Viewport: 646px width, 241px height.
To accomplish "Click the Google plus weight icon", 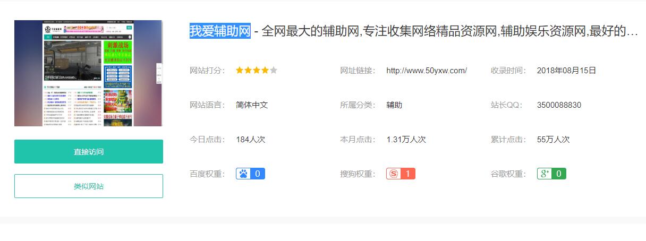I will pyautogui.click(x=545, y=174).
